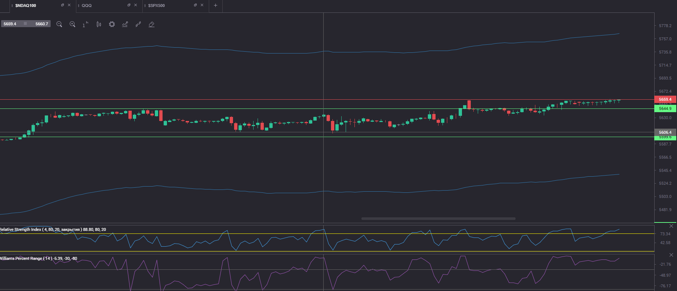Remove the Relative Strength Index panel
Viewport: 677px width, 291px height.
point(671,226)
